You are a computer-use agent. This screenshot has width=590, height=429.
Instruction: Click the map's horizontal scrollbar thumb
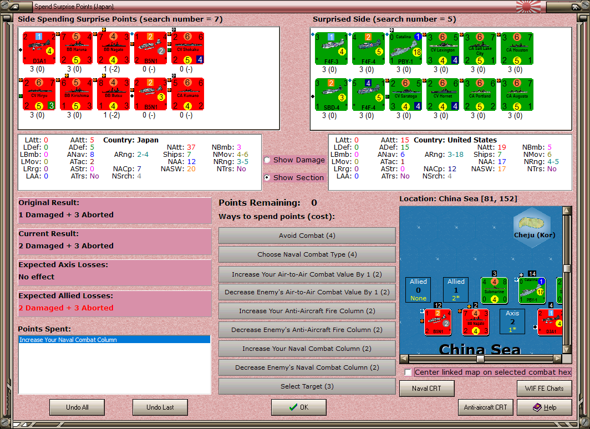(x=480, y=359)
